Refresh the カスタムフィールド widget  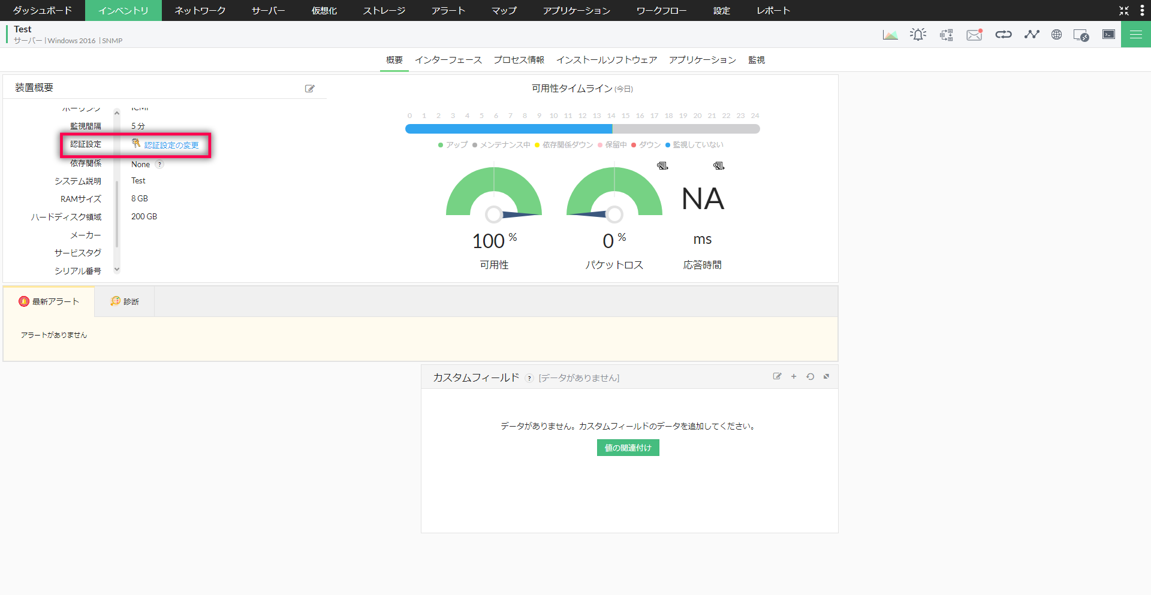click(x=810, y=377)
